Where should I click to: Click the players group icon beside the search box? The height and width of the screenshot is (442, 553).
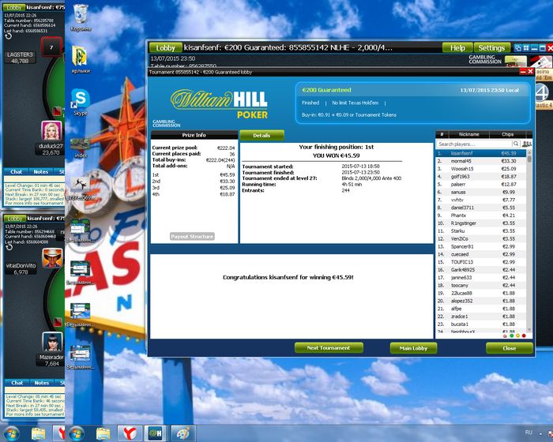[527, 144]
